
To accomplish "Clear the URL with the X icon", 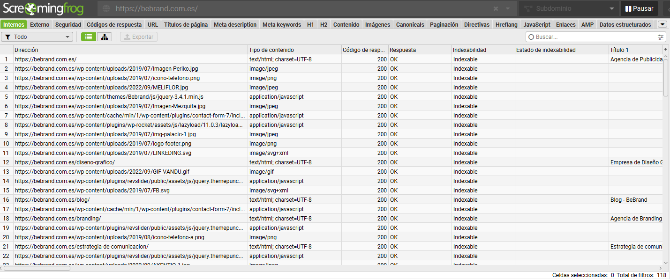I will pyautogui.click(x=496, y=8).
